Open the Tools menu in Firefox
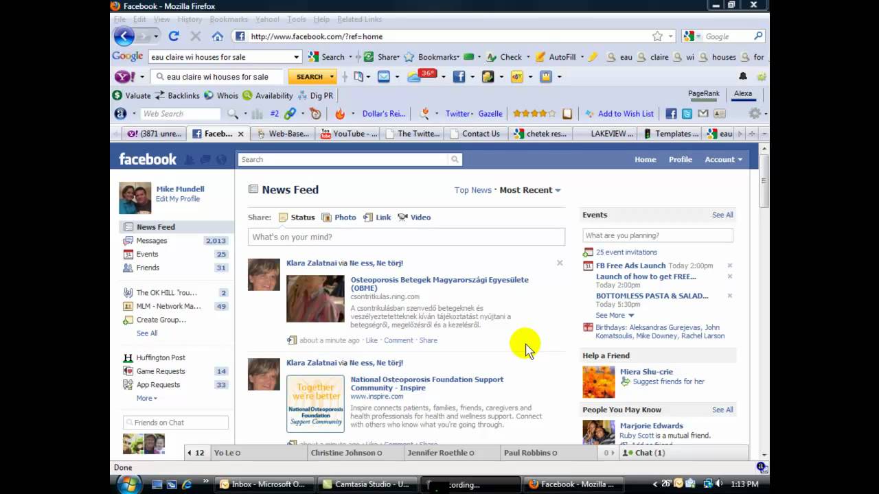The image size is (879, 494). (297, 19)
